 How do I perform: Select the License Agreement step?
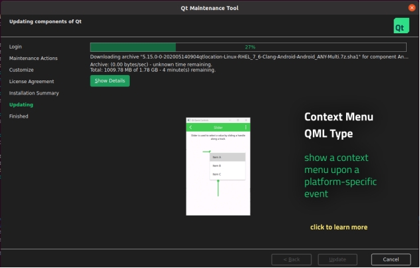pos(31,81)
